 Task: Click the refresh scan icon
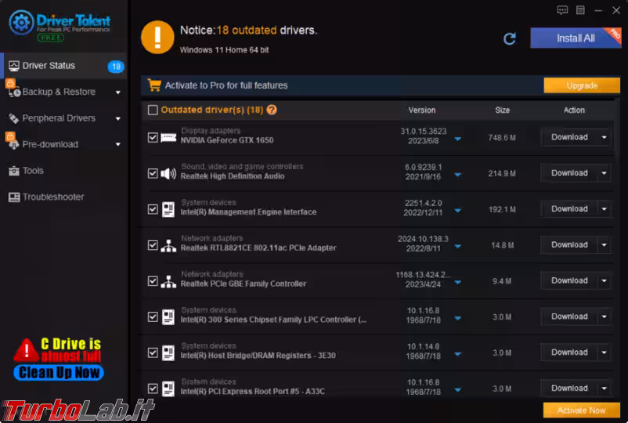[510, 39]
